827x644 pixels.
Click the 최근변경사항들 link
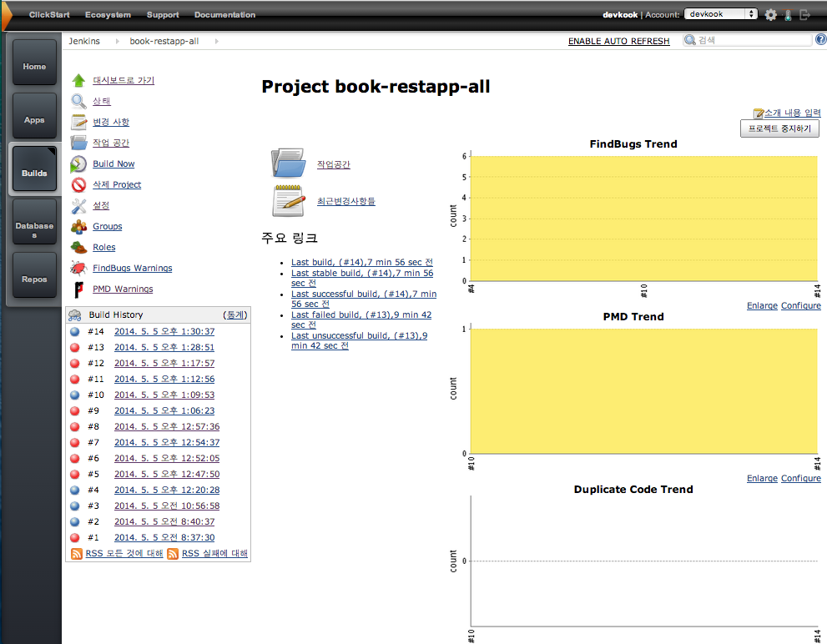[346, 202]
